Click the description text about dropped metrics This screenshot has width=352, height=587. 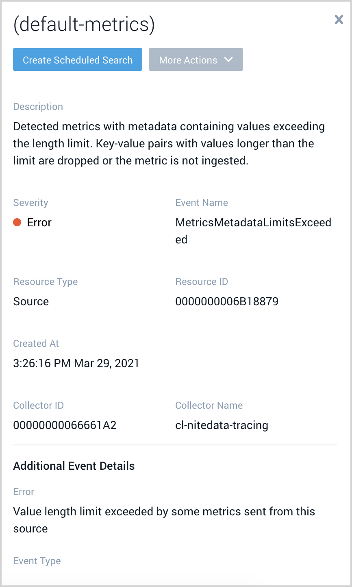[169, 143]
